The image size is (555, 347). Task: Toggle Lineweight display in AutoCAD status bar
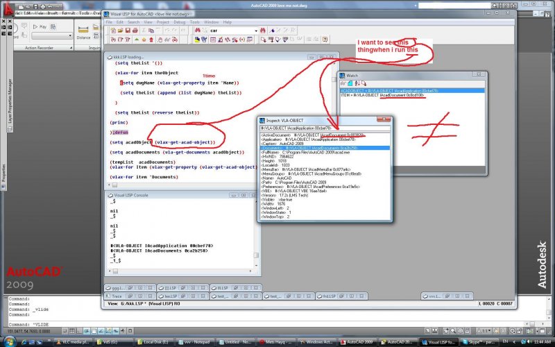[123, 331]
